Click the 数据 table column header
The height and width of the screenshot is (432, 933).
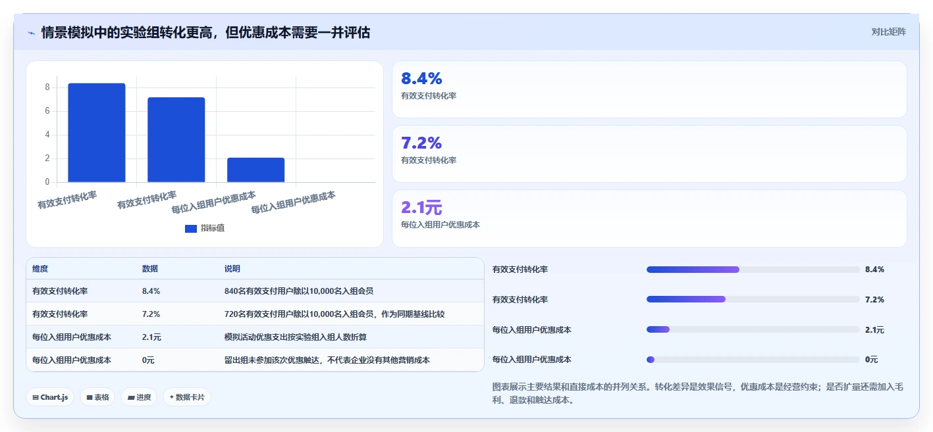coord(150,269)
